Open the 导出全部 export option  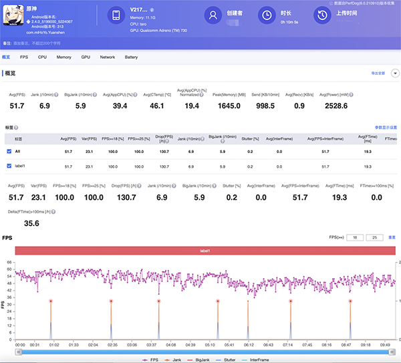[378, 72]
